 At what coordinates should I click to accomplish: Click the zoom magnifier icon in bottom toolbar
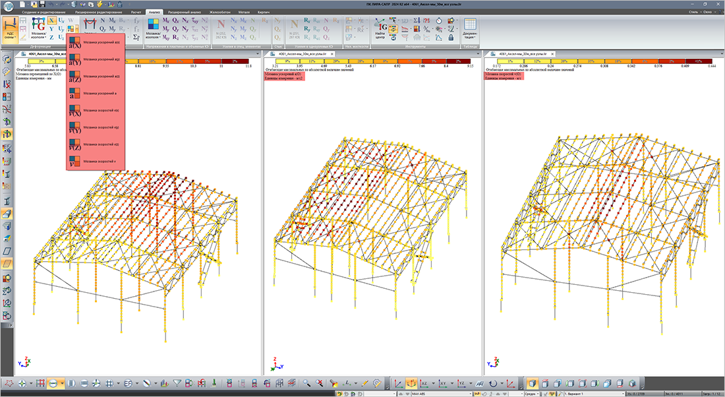[306, 384]
